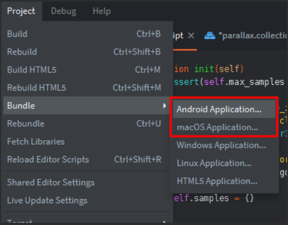The image size is (288, 225).
Task: Bundle as Android Application
Action: click(x=224, y=109)
